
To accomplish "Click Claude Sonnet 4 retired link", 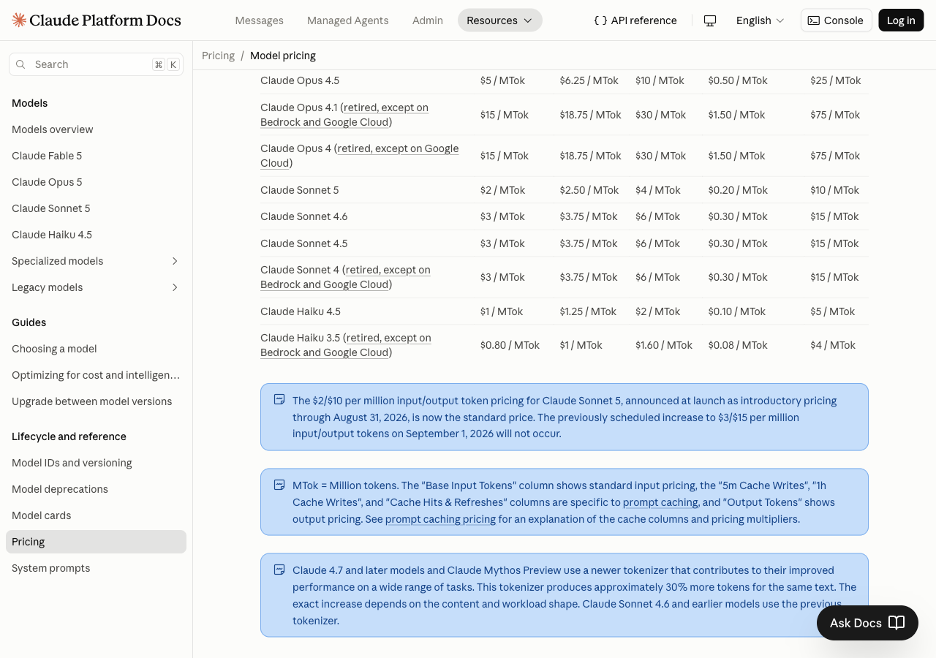I will pyautogui.click(x=345, y=277).
